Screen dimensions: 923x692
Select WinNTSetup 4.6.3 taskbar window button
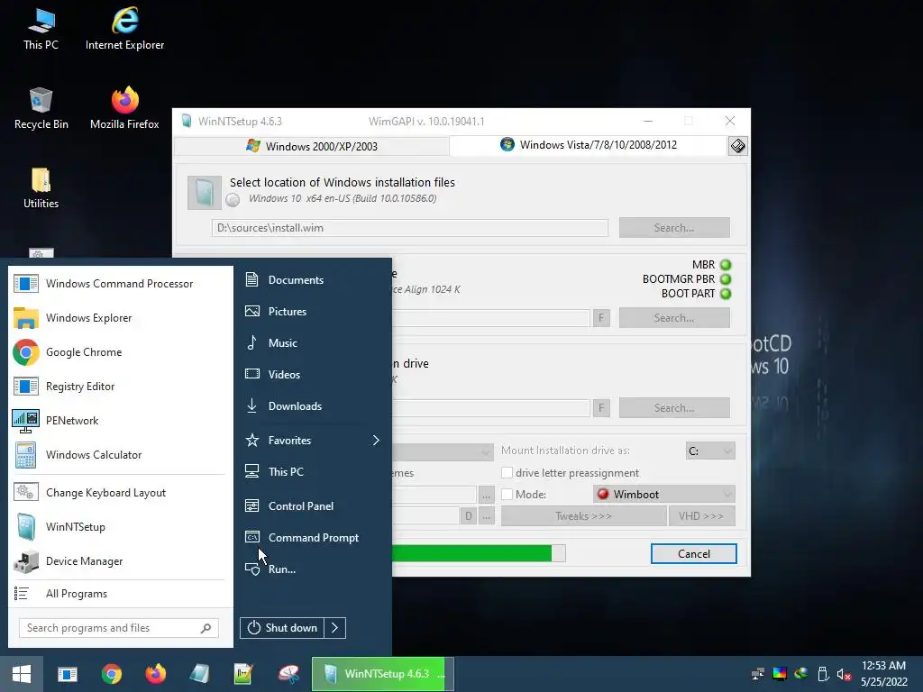click(382, 674)
